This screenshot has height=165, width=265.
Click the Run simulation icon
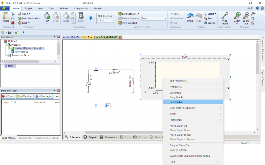(x=47, y=16)
